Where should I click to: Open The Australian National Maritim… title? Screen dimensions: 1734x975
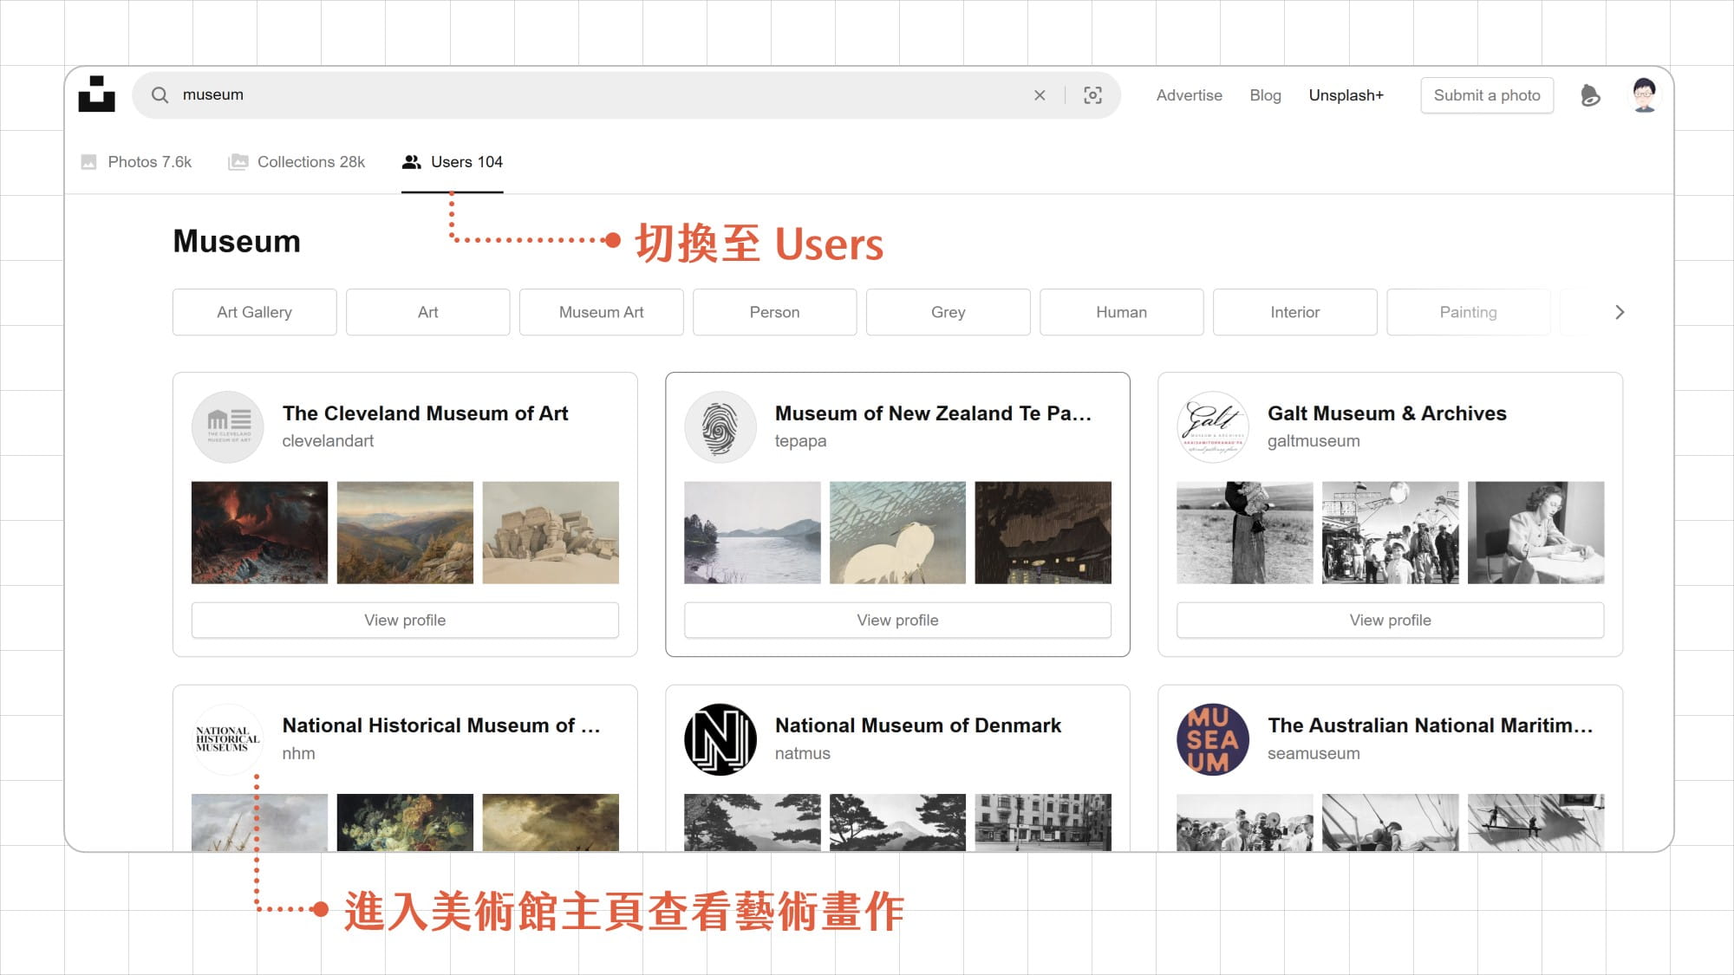click(x=1431, y=725)
